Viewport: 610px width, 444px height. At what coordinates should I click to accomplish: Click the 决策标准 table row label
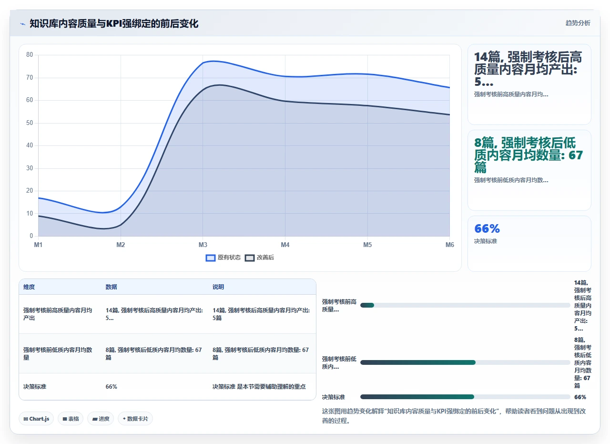[x=35, y=387]
